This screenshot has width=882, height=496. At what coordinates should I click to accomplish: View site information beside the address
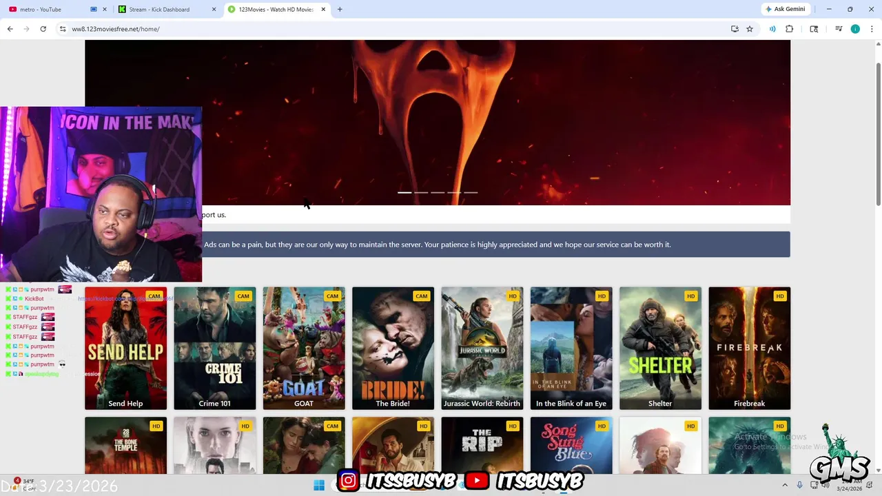(63, 29)
